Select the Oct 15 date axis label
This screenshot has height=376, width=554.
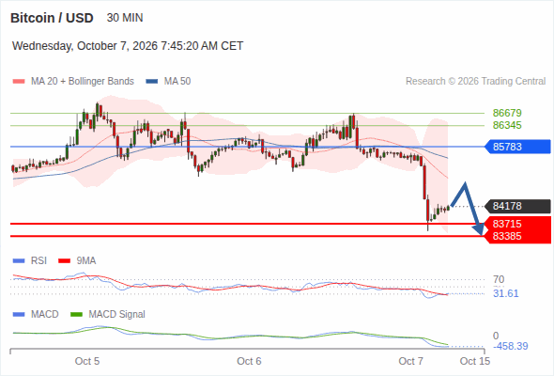475,361
